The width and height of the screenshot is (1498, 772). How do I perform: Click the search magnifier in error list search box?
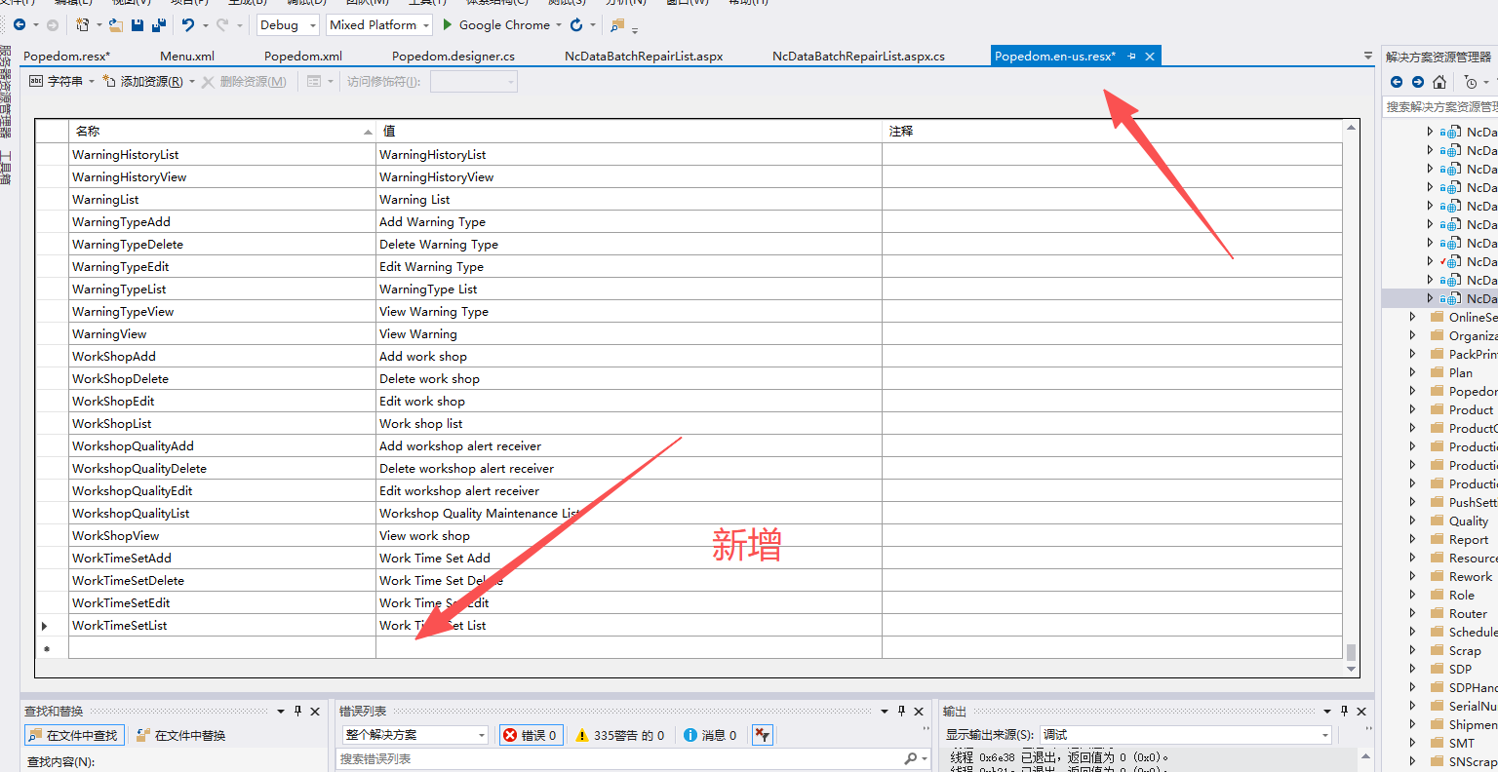[x=910, y=758]
